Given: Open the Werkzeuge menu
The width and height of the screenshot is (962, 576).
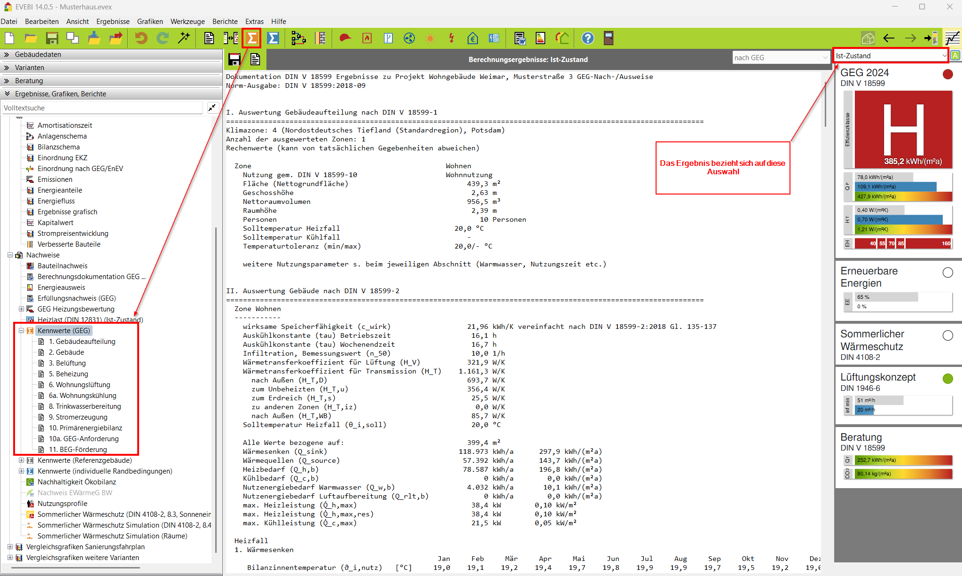Looking at the screenshot, I should pyautogui.click(x=188, y=21).
